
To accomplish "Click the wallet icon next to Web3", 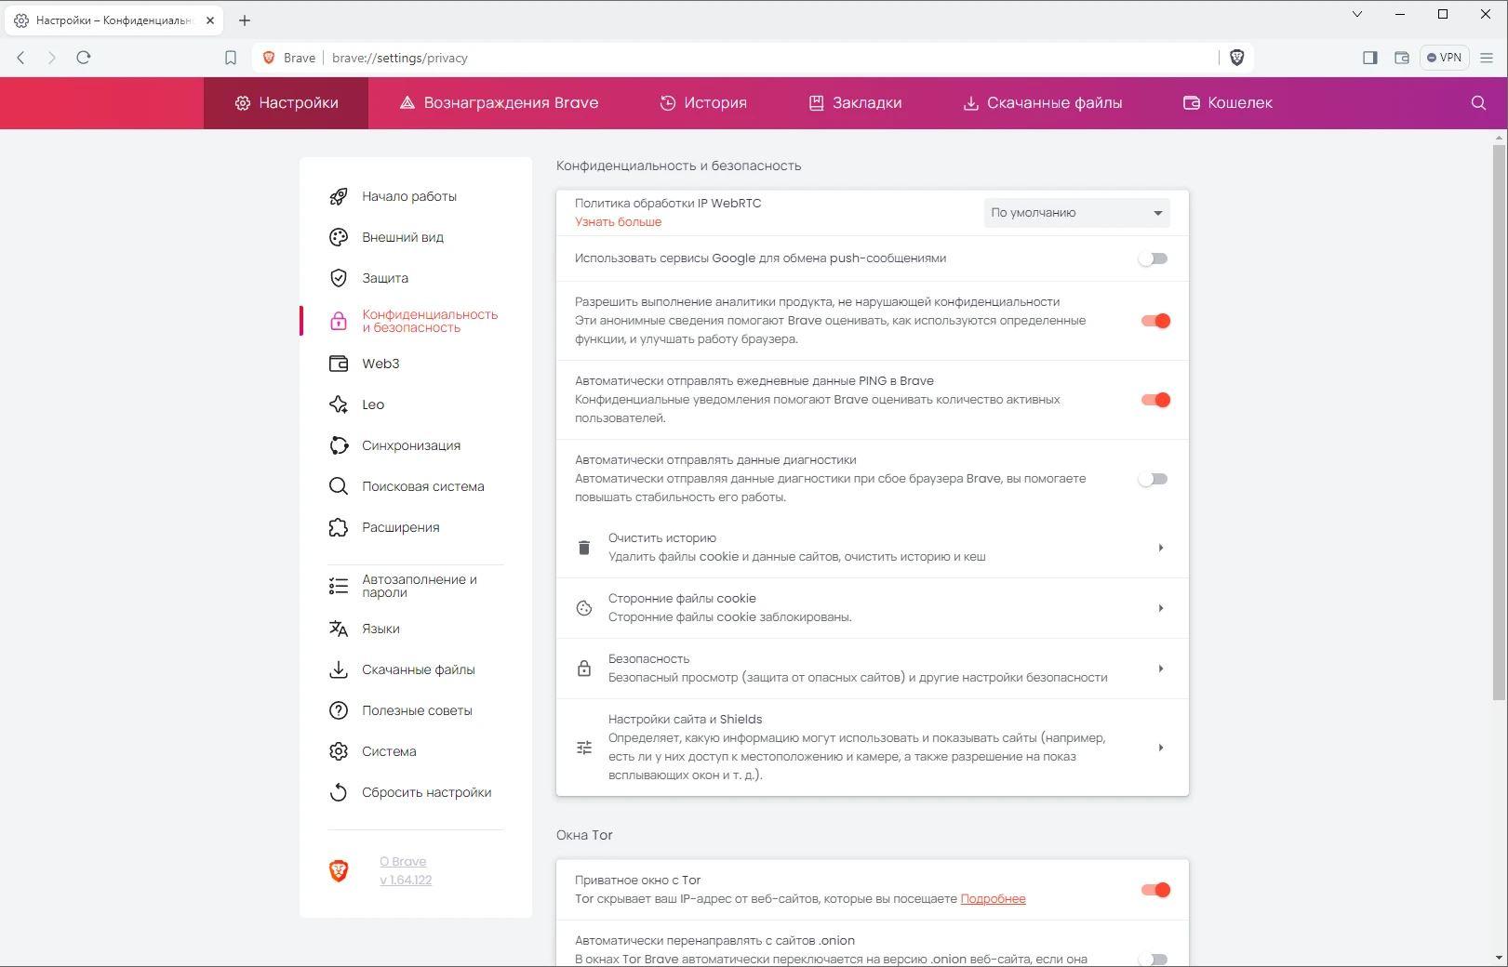I will 339,364.
